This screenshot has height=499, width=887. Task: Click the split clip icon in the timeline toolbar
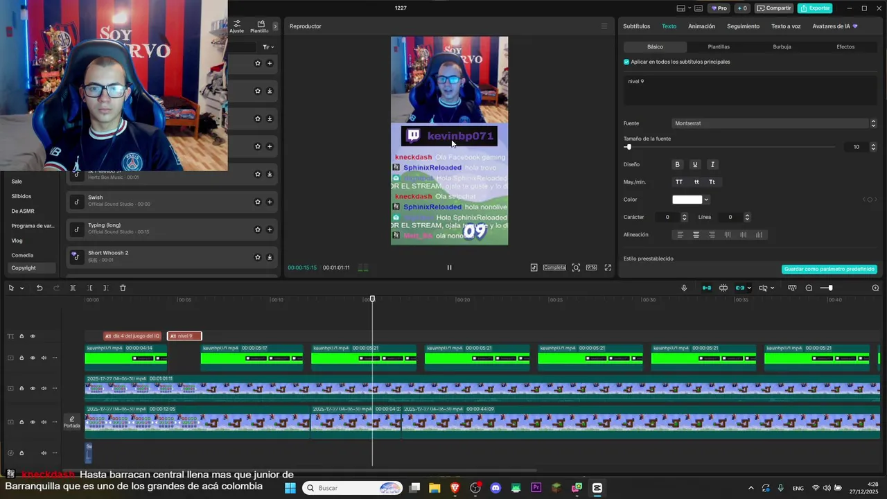(x=73, y=288)
